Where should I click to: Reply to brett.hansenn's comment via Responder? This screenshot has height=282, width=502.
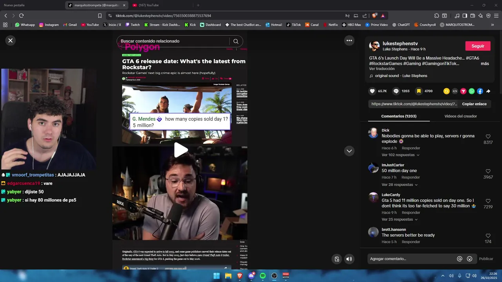tap(411, 242)
